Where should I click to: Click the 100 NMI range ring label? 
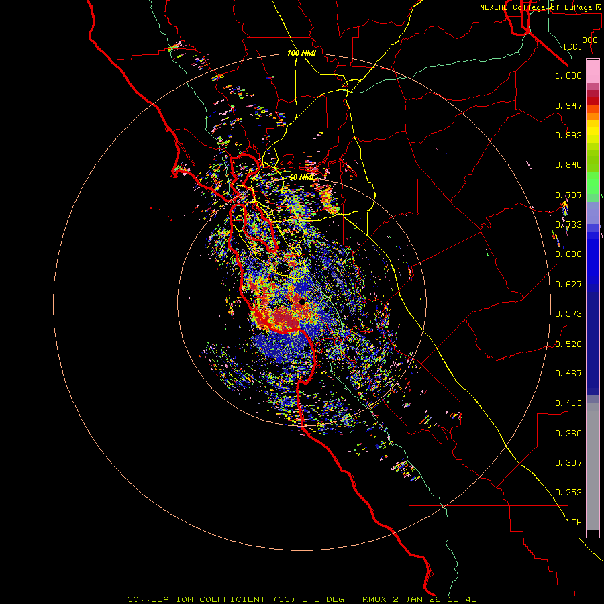tap(301, 53)
